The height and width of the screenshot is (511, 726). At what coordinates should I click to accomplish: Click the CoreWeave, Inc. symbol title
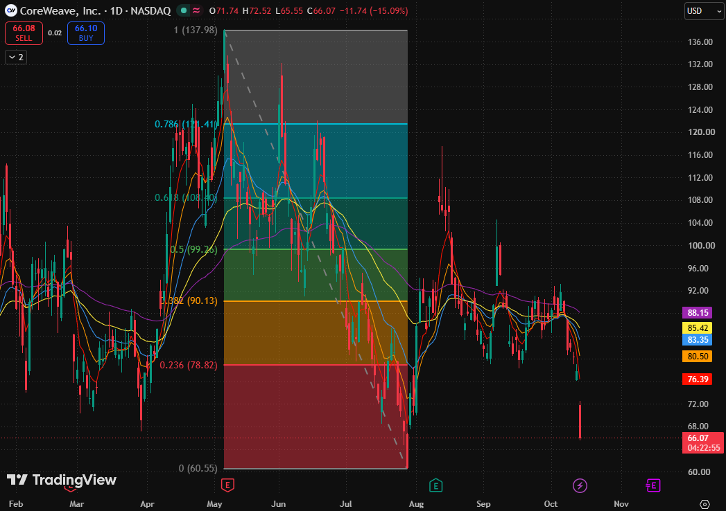click(60, 10)
